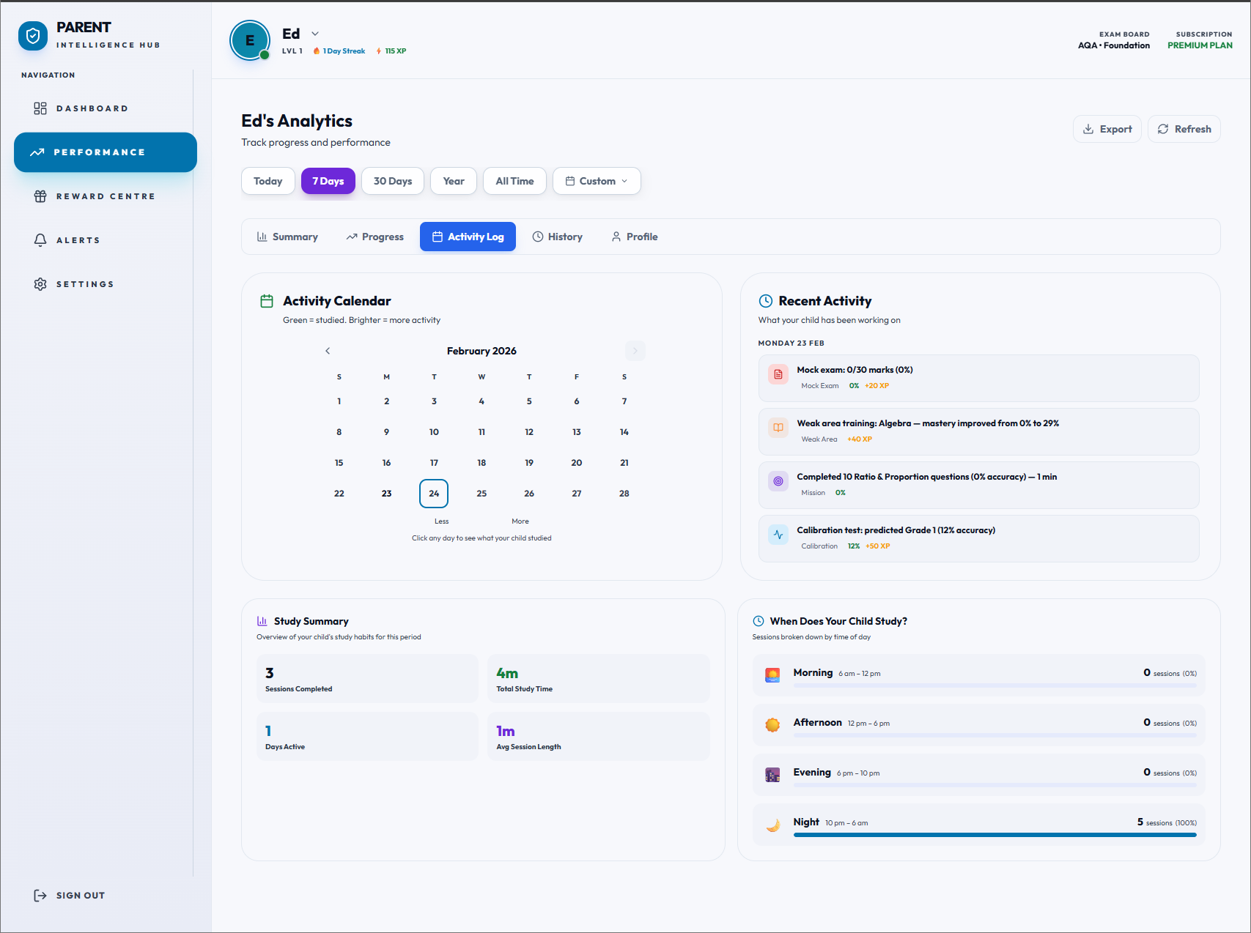Click the Calibration test pulse icon
Image resolution: width=1251 pixels, height=933 pixels.
(x=778, y=535)
